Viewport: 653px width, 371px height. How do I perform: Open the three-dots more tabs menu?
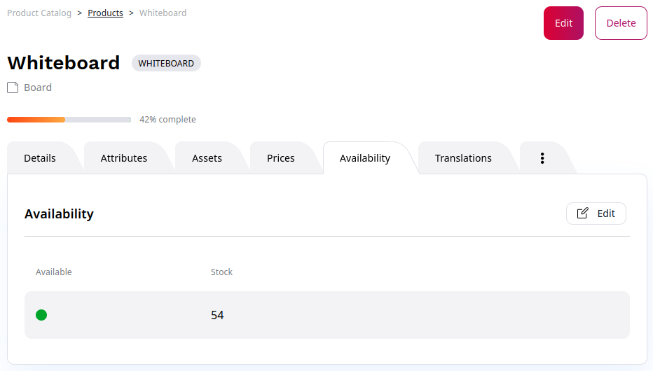coord(542,158)
